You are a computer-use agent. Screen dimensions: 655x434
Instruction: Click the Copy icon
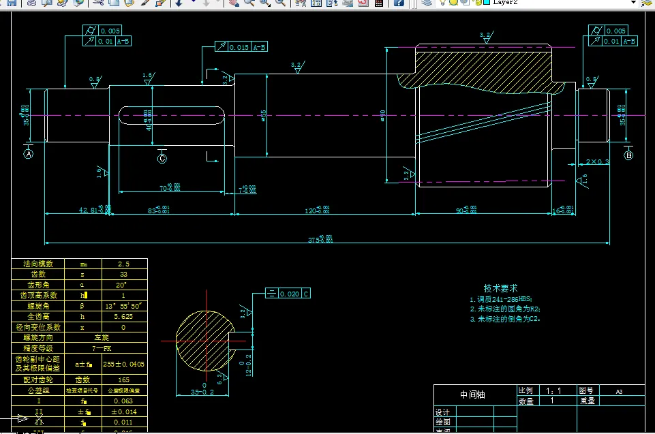pos(114,3)
